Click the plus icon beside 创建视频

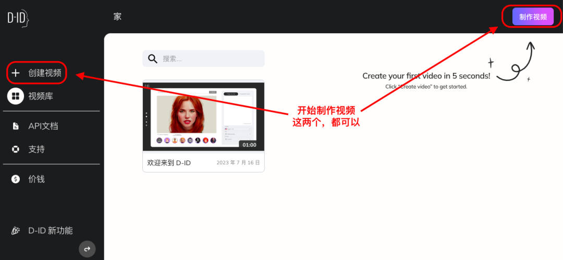16,73
